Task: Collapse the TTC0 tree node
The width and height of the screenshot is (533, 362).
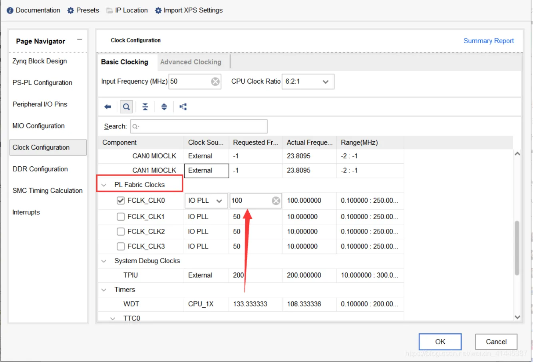Action: click(113, 318)
